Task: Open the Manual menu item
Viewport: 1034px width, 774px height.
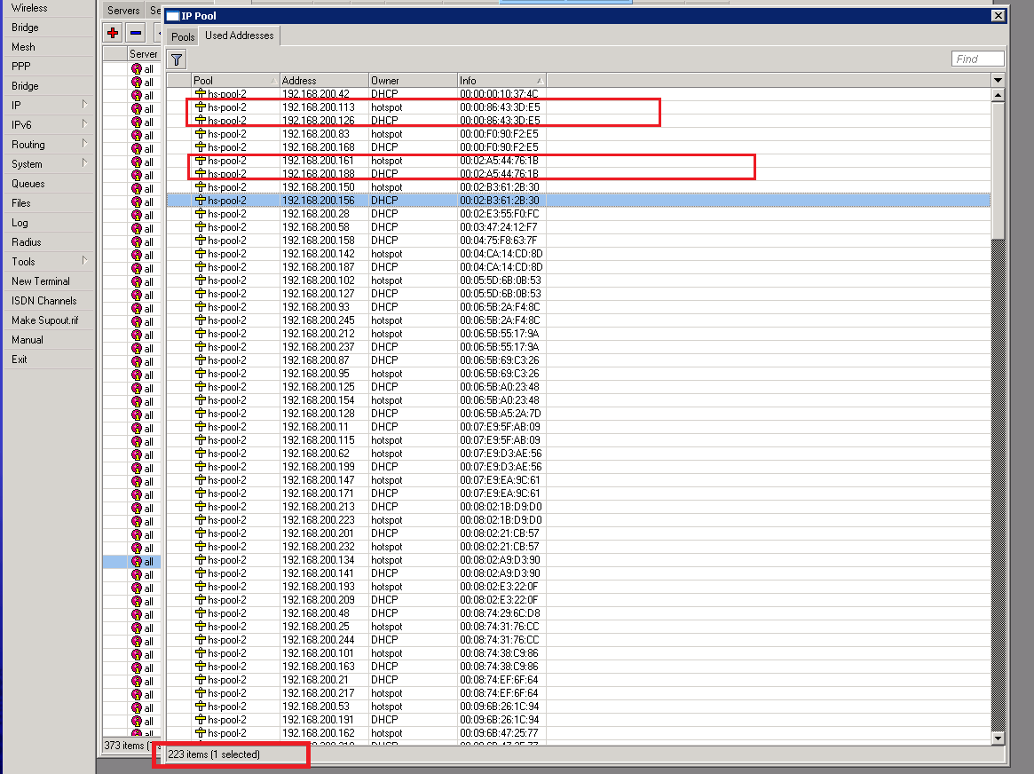Action: coord(27,340)
